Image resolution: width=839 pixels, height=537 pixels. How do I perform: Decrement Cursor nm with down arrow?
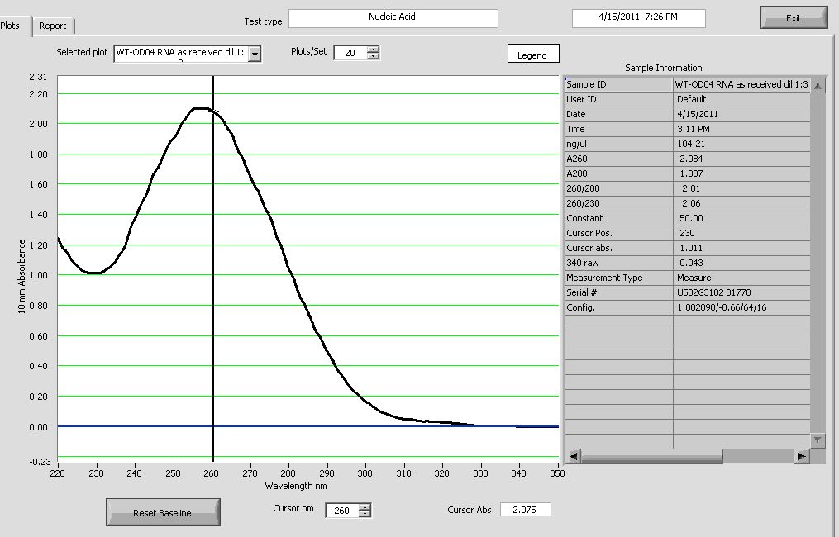(x=365, y=515)
